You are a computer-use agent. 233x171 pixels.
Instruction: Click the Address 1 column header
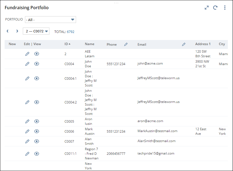[203, 44]
